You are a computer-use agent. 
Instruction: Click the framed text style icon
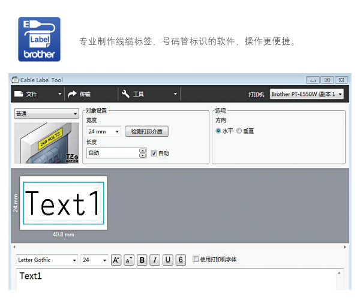[x=181, y=260]
